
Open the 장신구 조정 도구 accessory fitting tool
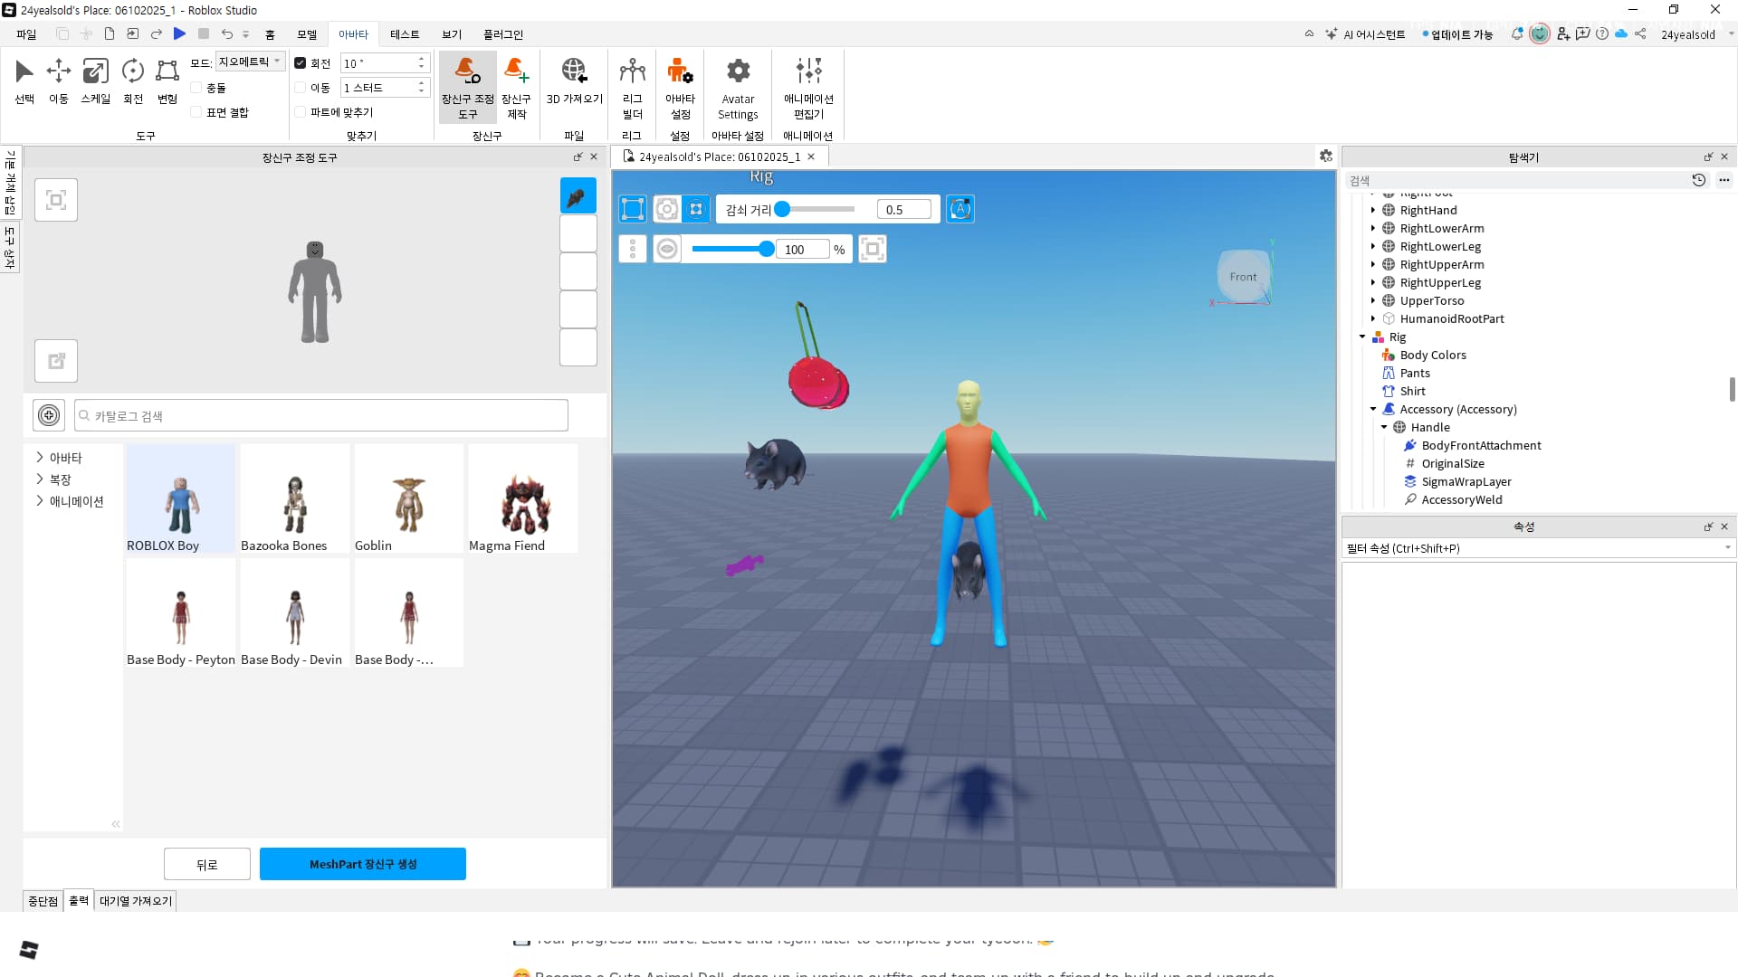pos(468,87)
